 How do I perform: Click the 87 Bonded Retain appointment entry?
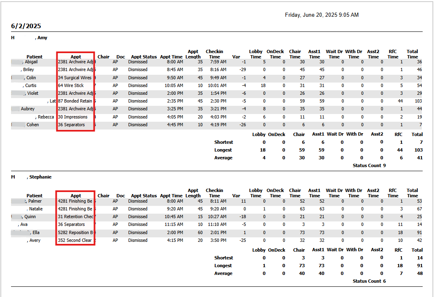tap(75, 101)
